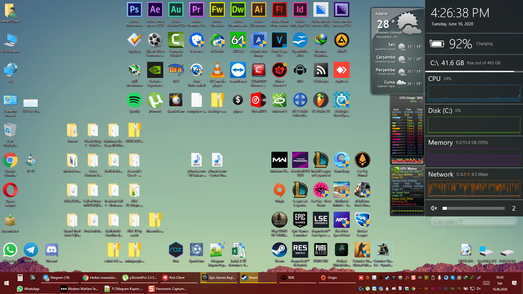
Task: Select the Disk (C:) activity graph panel
Action: click(474, 125)
